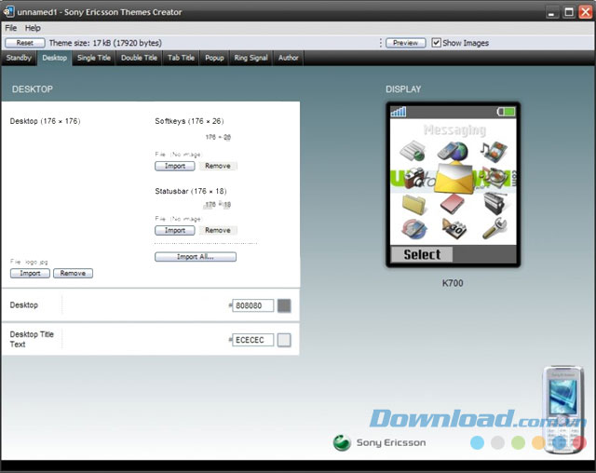Open the Help menu

point(33,28)
